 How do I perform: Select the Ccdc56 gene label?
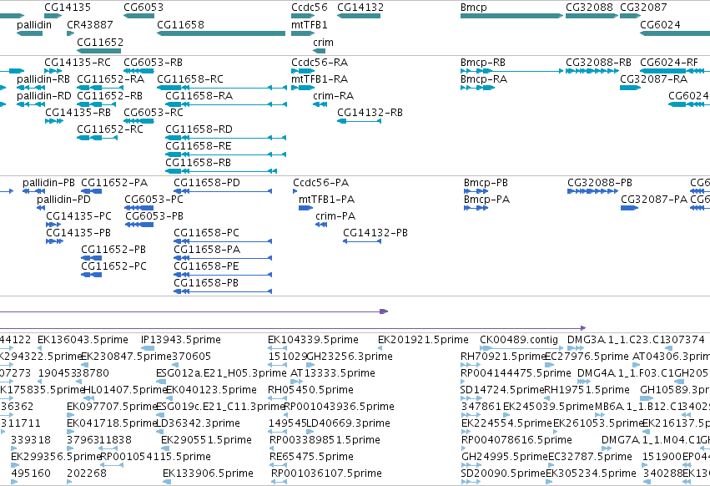coord(310,8)
